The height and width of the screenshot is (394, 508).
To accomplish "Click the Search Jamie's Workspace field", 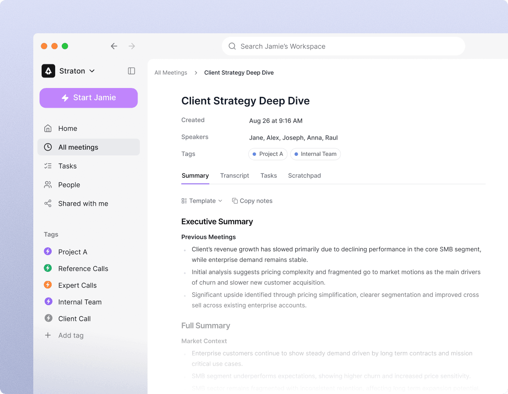I will coord(343,46).
